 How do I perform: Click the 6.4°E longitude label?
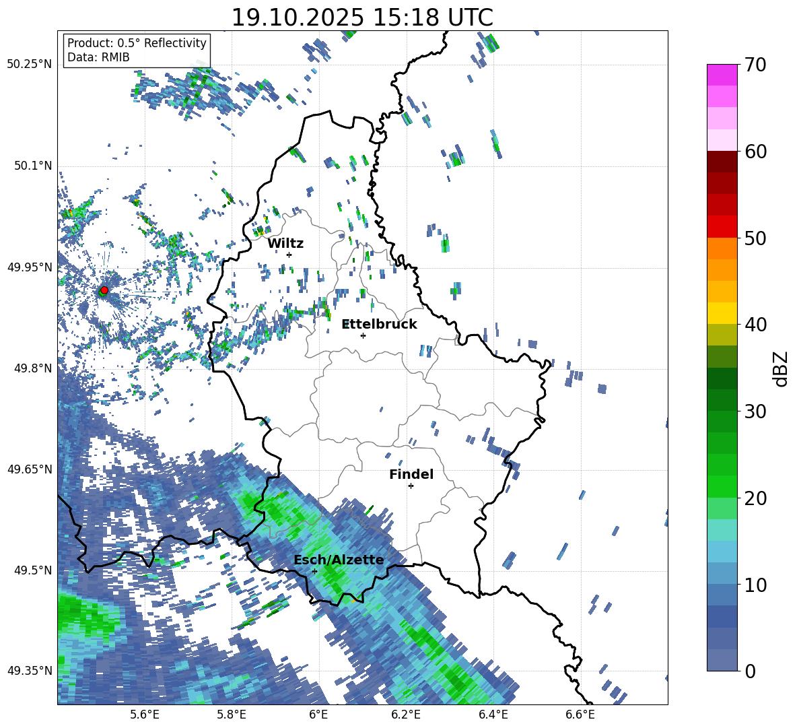click(x=493, y=715)
